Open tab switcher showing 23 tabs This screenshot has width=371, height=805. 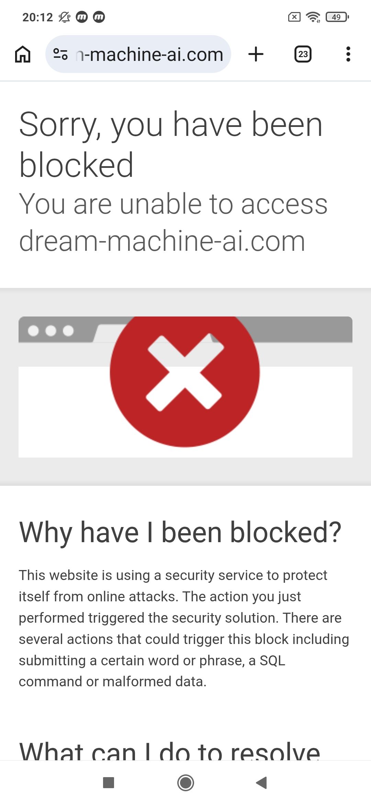[303, 54]
